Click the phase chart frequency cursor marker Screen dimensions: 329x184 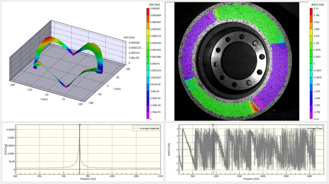tap(213, 125)
